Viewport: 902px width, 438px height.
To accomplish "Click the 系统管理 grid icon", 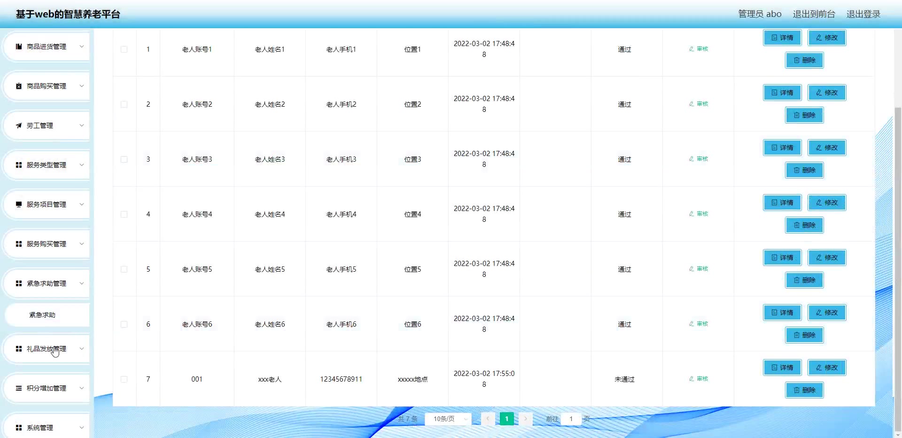I will coord(19,428).
